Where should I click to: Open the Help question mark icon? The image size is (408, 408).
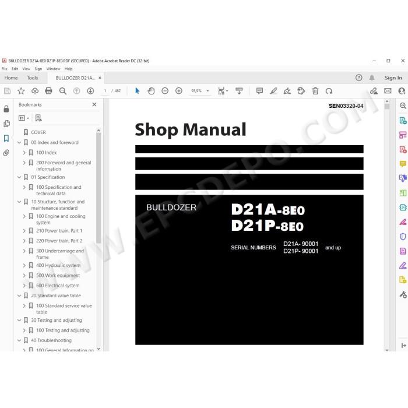coord(359,78)
